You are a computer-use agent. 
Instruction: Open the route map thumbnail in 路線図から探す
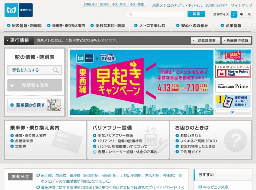click(x=54, y=105)
